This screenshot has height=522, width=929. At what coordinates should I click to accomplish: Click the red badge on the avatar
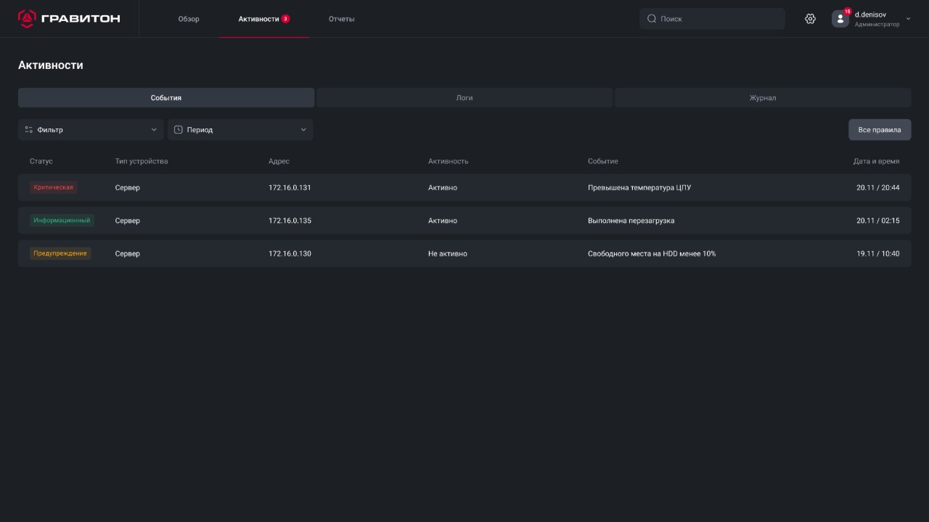coord(847,12)
